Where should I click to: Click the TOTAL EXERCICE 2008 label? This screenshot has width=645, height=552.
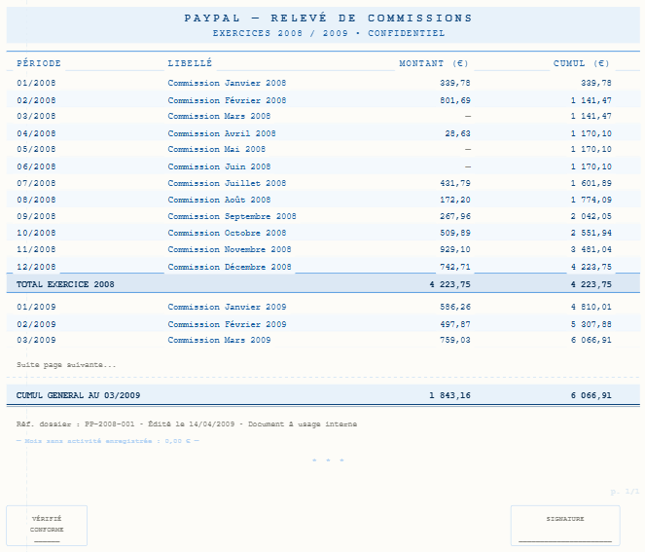tap(65, 284)
